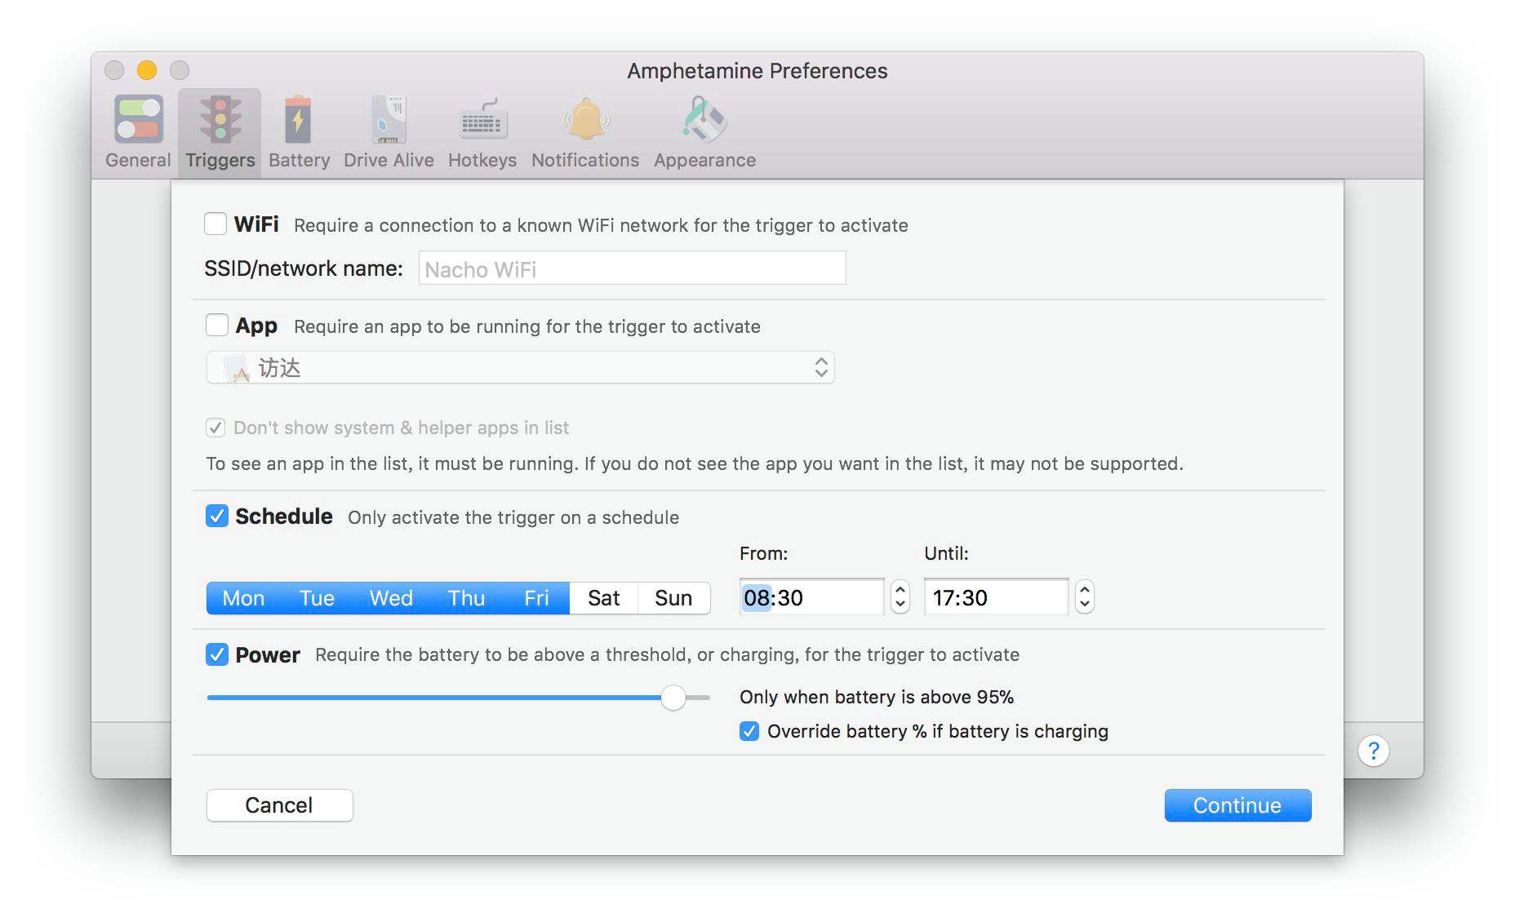Toggle the Mon schedule day

243,598
